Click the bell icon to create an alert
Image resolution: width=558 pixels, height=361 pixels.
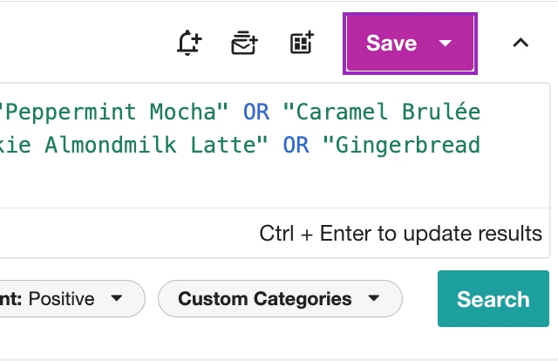189,43
